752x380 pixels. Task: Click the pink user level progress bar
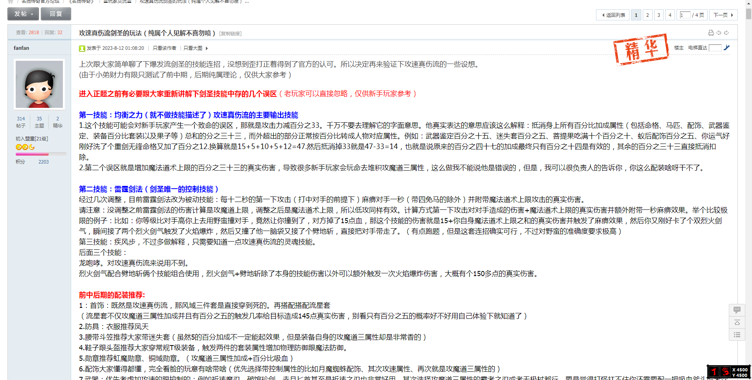pyautogui.click(x=41, y=155)
